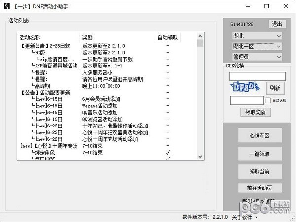
Task: Click 请各位用户尽量避开高峰期 text
Action: click(x=112, y=79)
